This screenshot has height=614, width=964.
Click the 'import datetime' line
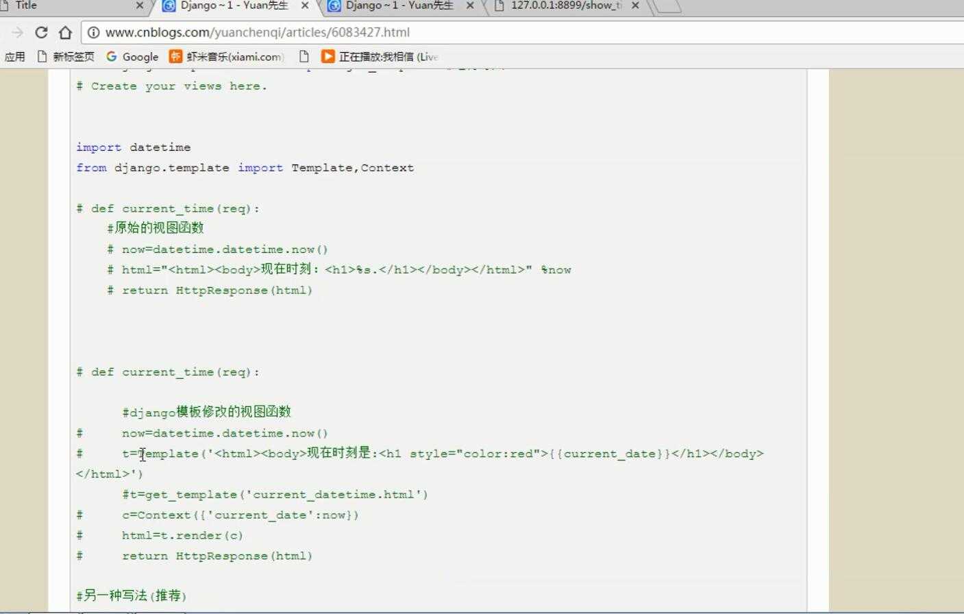point(134,147)
